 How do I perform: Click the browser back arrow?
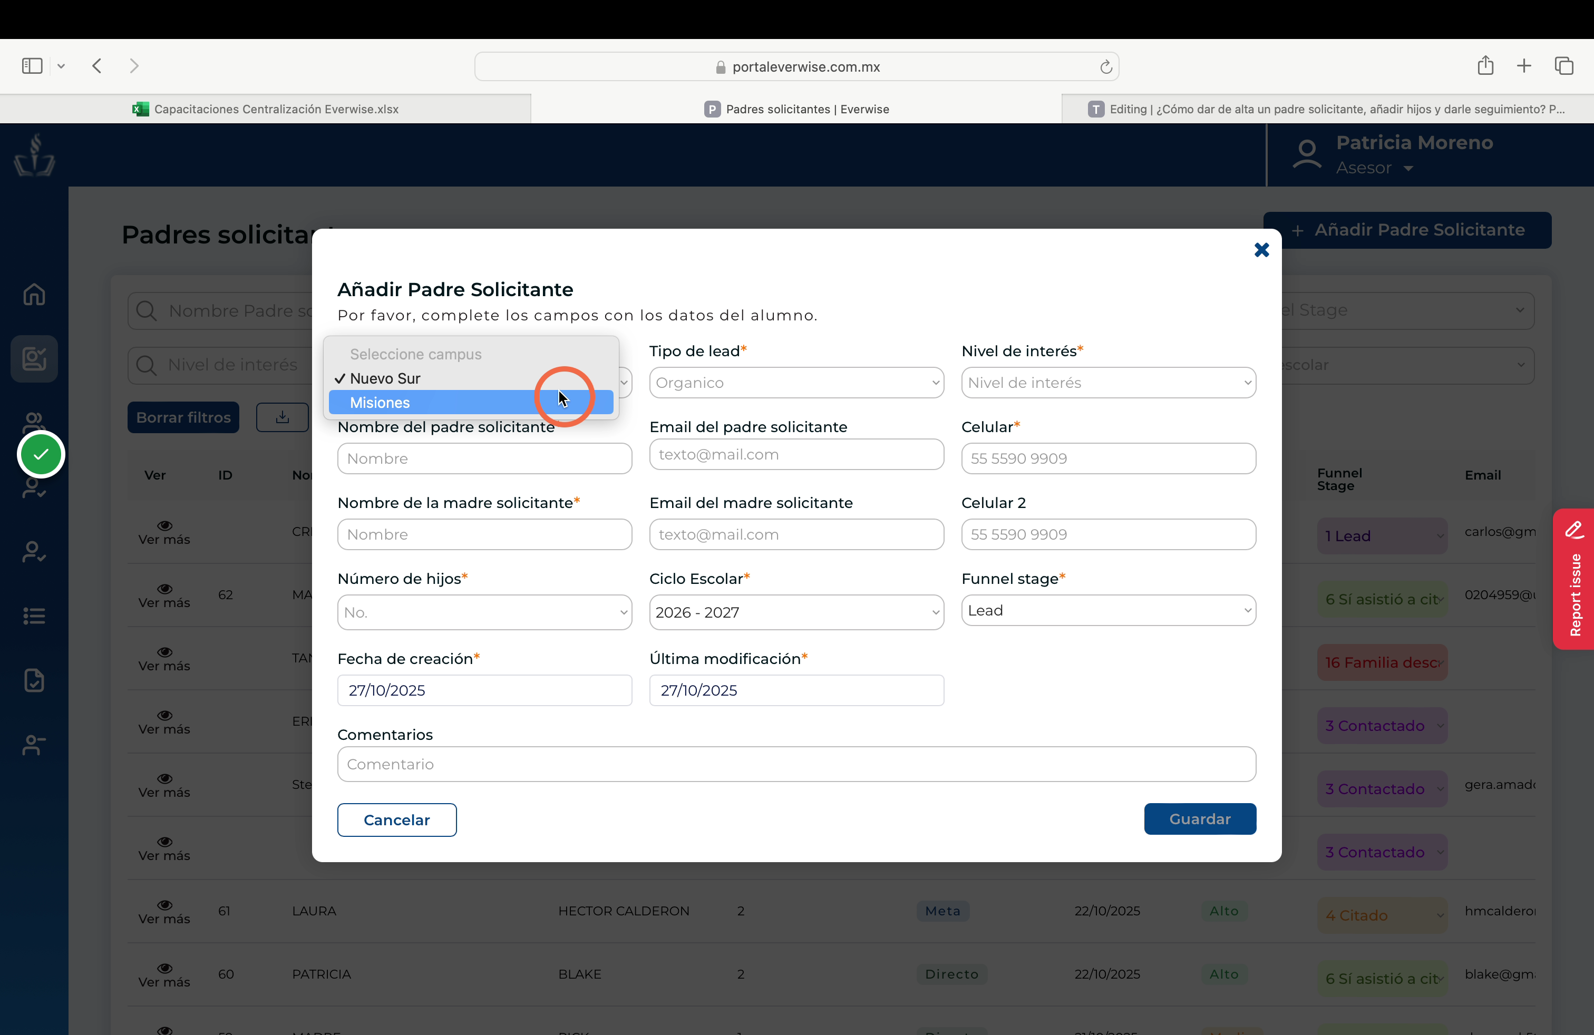[97, 65]
